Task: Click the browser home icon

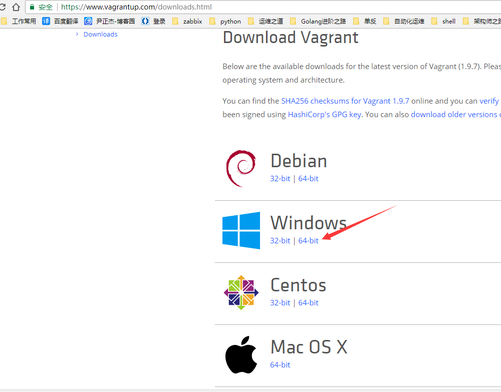Action: click(x=16, y=7)
